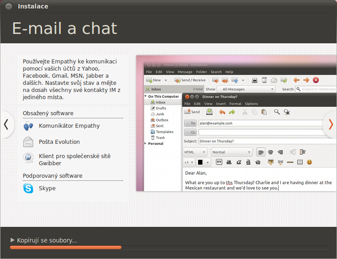Click the Reply to All icon

[225, 80]
